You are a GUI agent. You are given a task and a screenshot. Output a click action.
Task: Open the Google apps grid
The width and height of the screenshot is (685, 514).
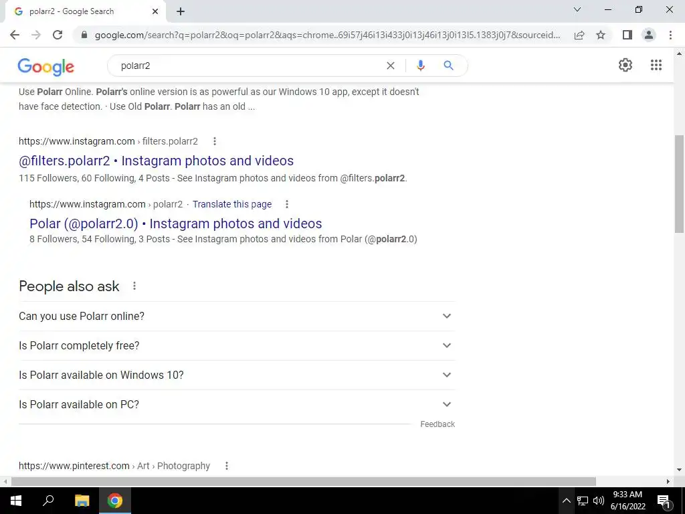(656, 65)
